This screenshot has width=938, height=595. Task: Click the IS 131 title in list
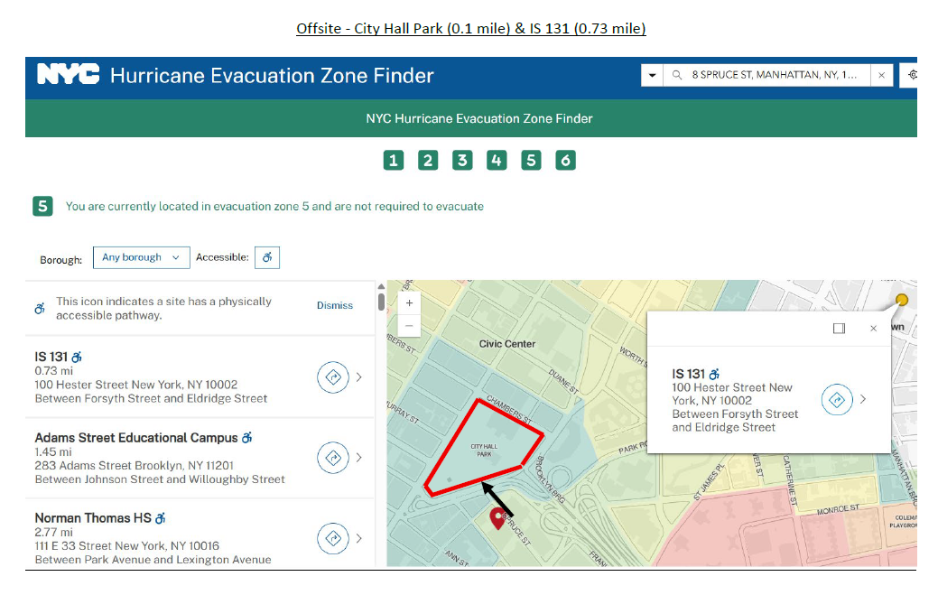pos(51,357)
